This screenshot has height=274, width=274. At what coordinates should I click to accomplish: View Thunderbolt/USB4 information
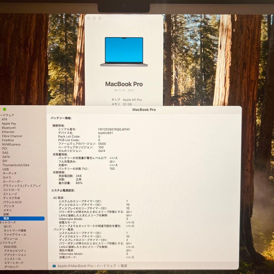click(16, 165)
